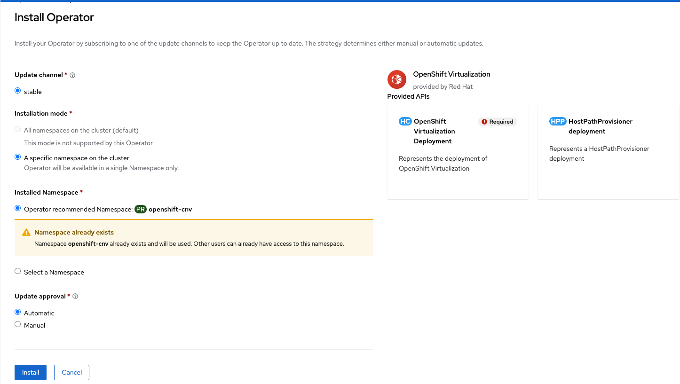Image resolution: width=680 pixels, height=384 pixels.
Task: Click 'Represents a HostPathProvisioner deployment' description
Action: [599, 154]
